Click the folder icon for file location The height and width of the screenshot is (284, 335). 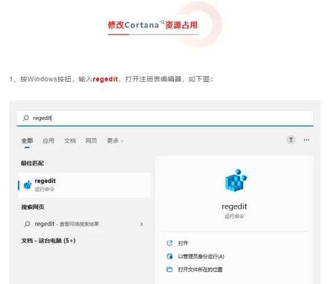(169, 269)
